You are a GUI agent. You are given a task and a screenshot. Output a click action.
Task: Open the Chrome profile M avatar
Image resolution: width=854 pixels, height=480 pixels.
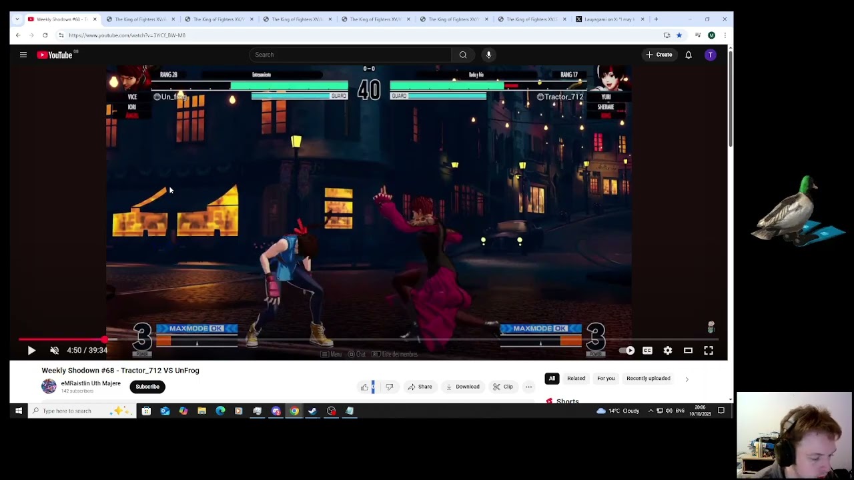(x=711, y=35)
